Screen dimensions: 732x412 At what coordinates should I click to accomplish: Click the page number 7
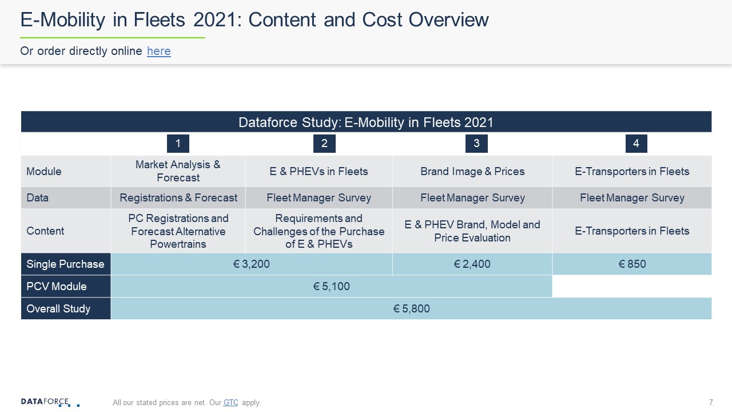point(711,402)
